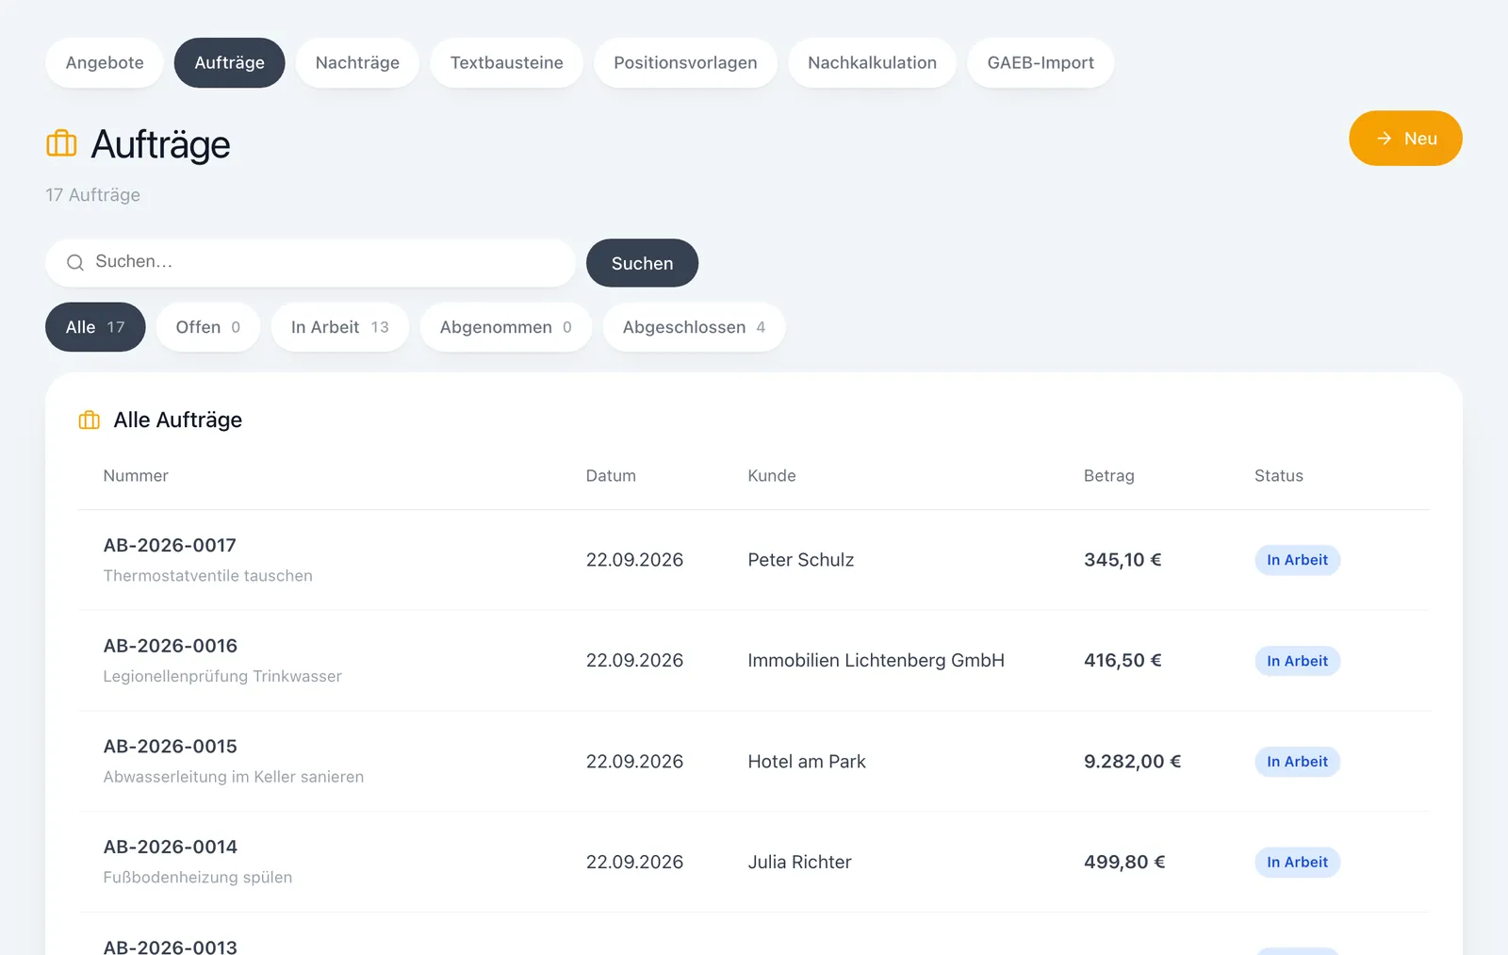
Task: Click the Datum column header
Action: point(611,476)
